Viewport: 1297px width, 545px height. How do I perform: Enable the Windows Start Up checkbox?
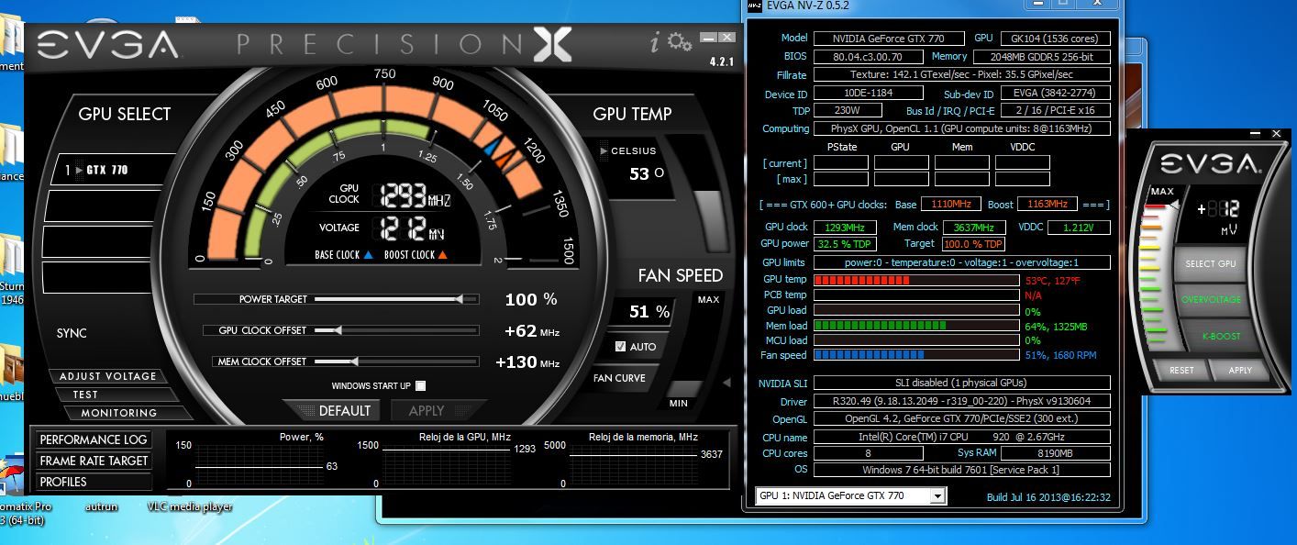click(420, 386)
